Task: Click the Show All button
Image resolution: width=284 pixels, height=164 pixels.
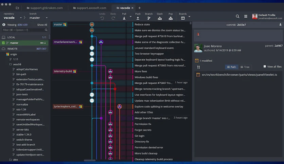Action: (42, 25)
